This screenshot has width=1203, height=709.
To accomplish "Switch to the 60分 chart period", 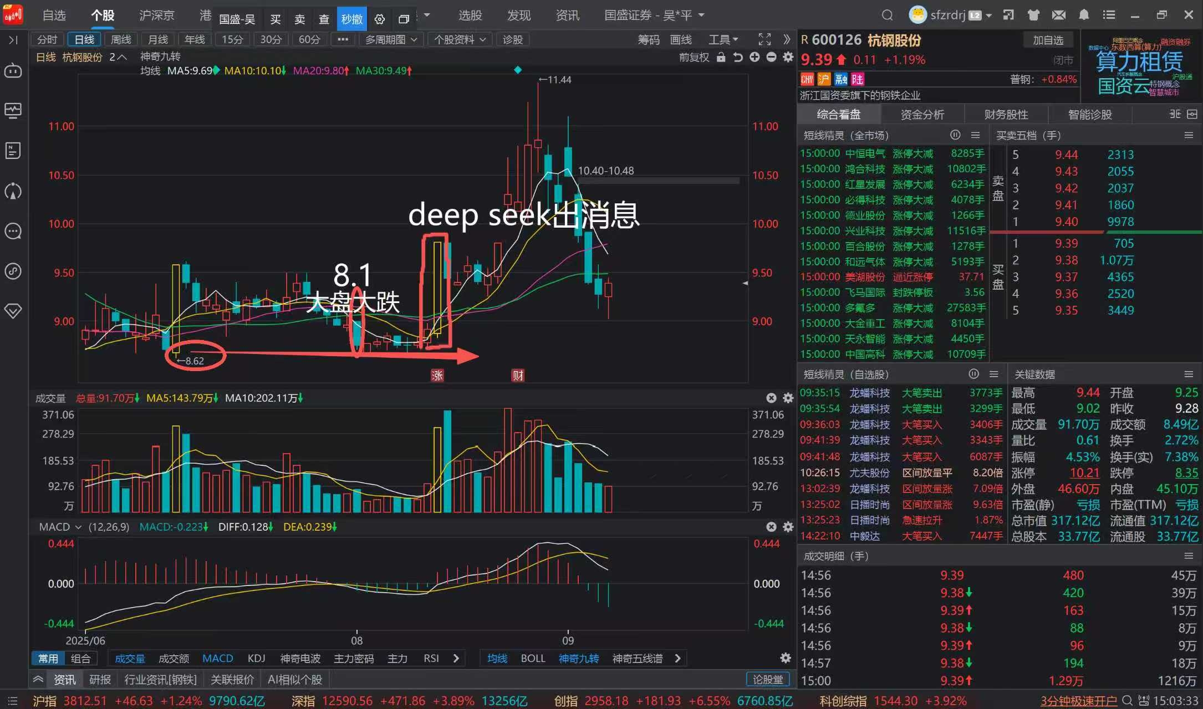I will [309, 39].
